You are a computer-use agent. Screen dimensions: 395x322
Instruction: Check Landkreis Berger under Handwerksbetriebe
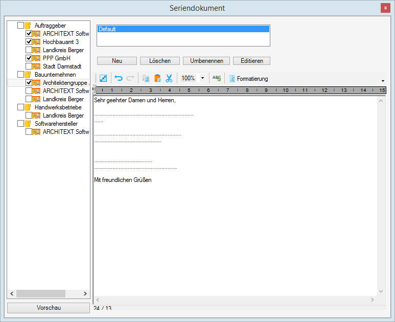click(x=29, y=115)
